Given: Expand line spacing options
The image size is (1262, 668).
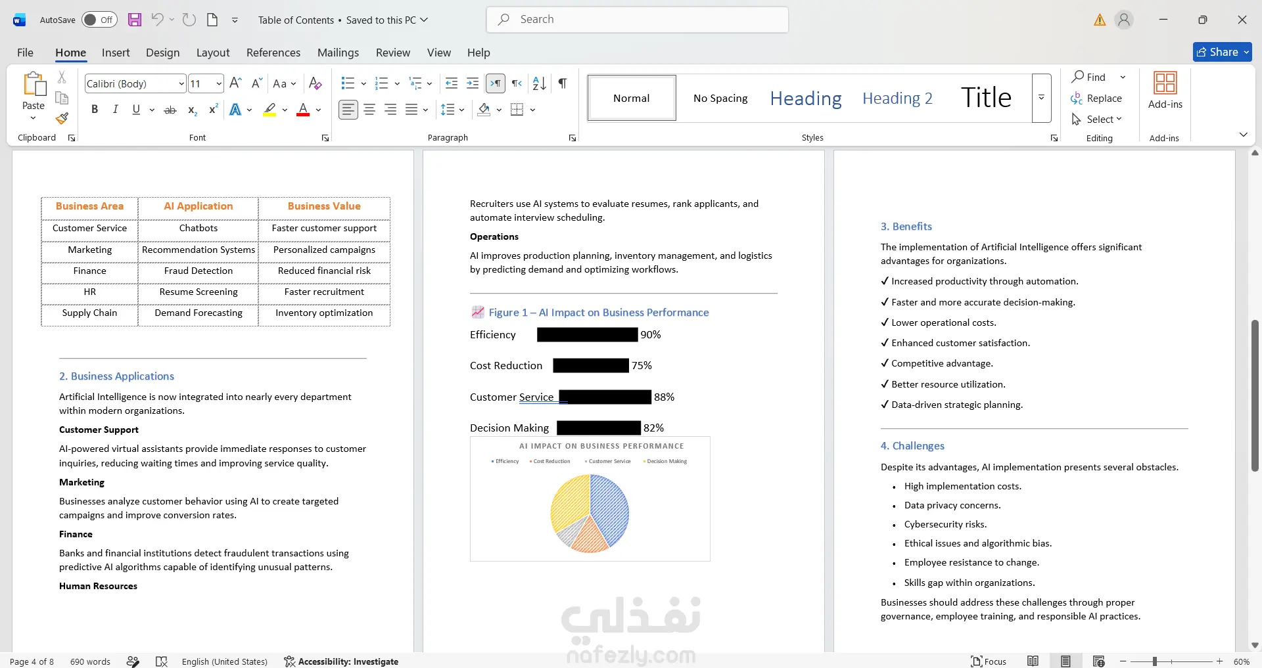Looking at the screenshot, I should coord(462,110).
